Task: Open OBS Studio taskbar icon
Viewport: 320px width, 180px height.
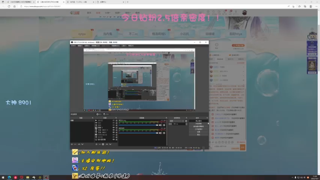Action: tap(46, 178)
